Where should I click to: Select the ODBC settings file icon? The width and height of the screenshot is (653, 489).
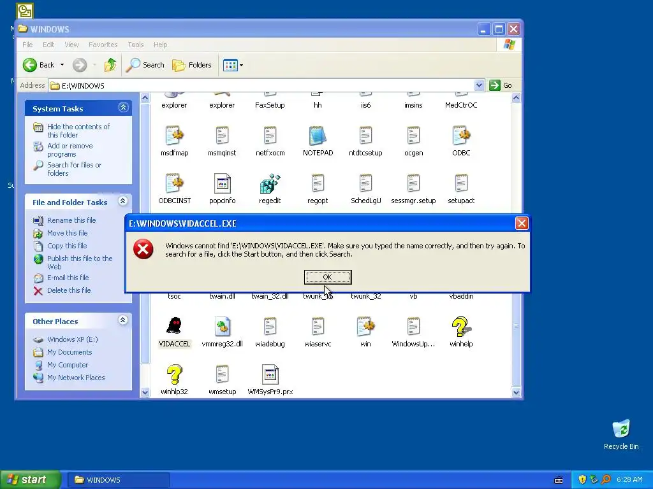461,136
